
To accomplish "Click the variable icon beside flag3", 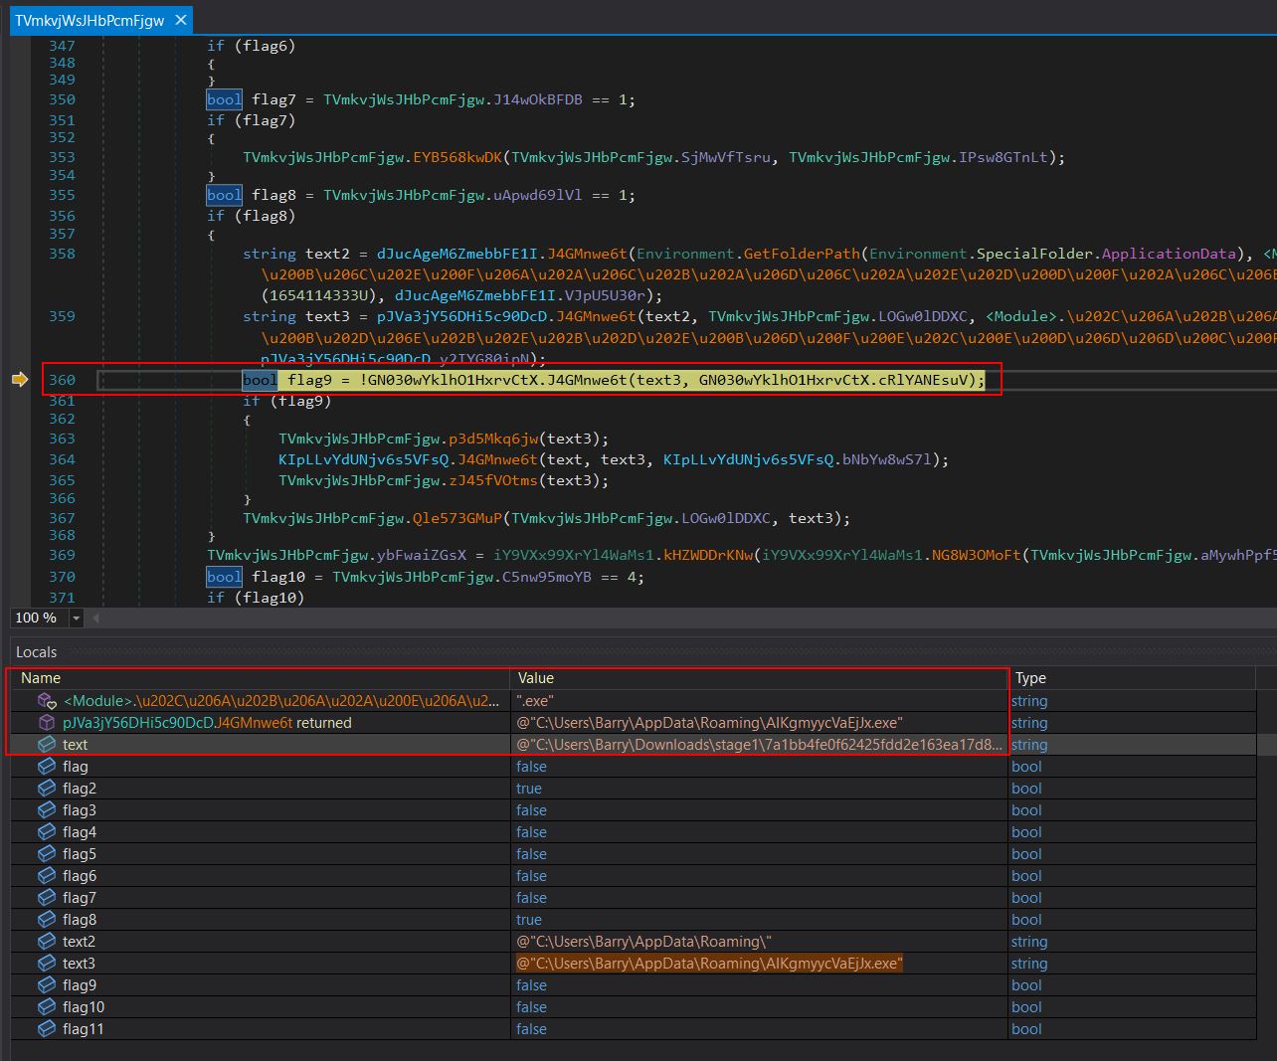I will click(47, 810).
